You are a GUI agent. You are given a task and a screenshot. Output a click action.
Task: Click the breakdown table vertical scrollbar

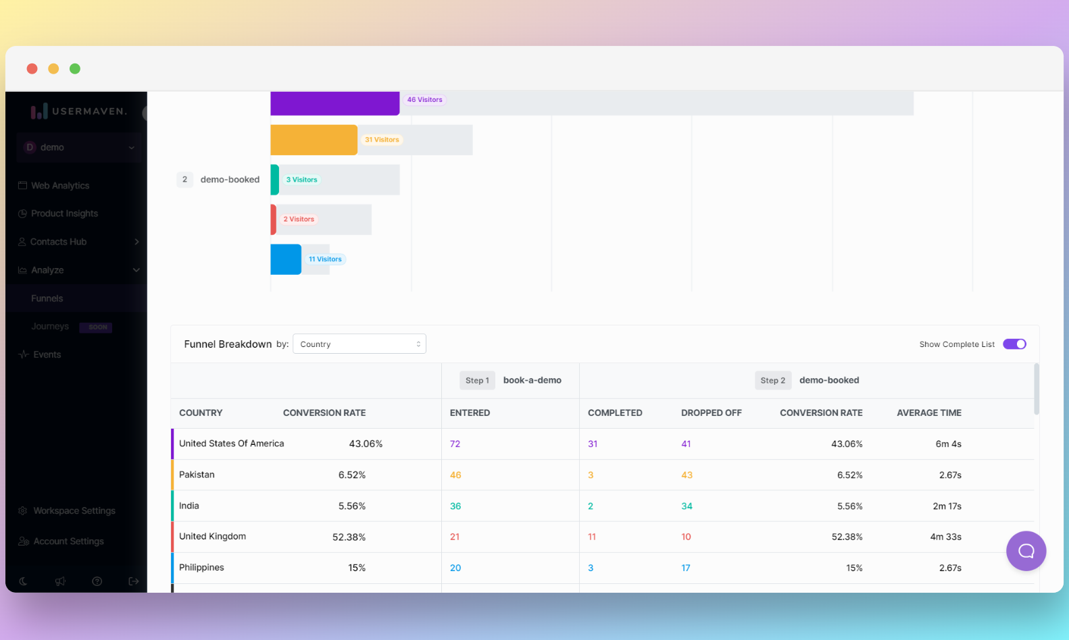(x=1037, y=389)
